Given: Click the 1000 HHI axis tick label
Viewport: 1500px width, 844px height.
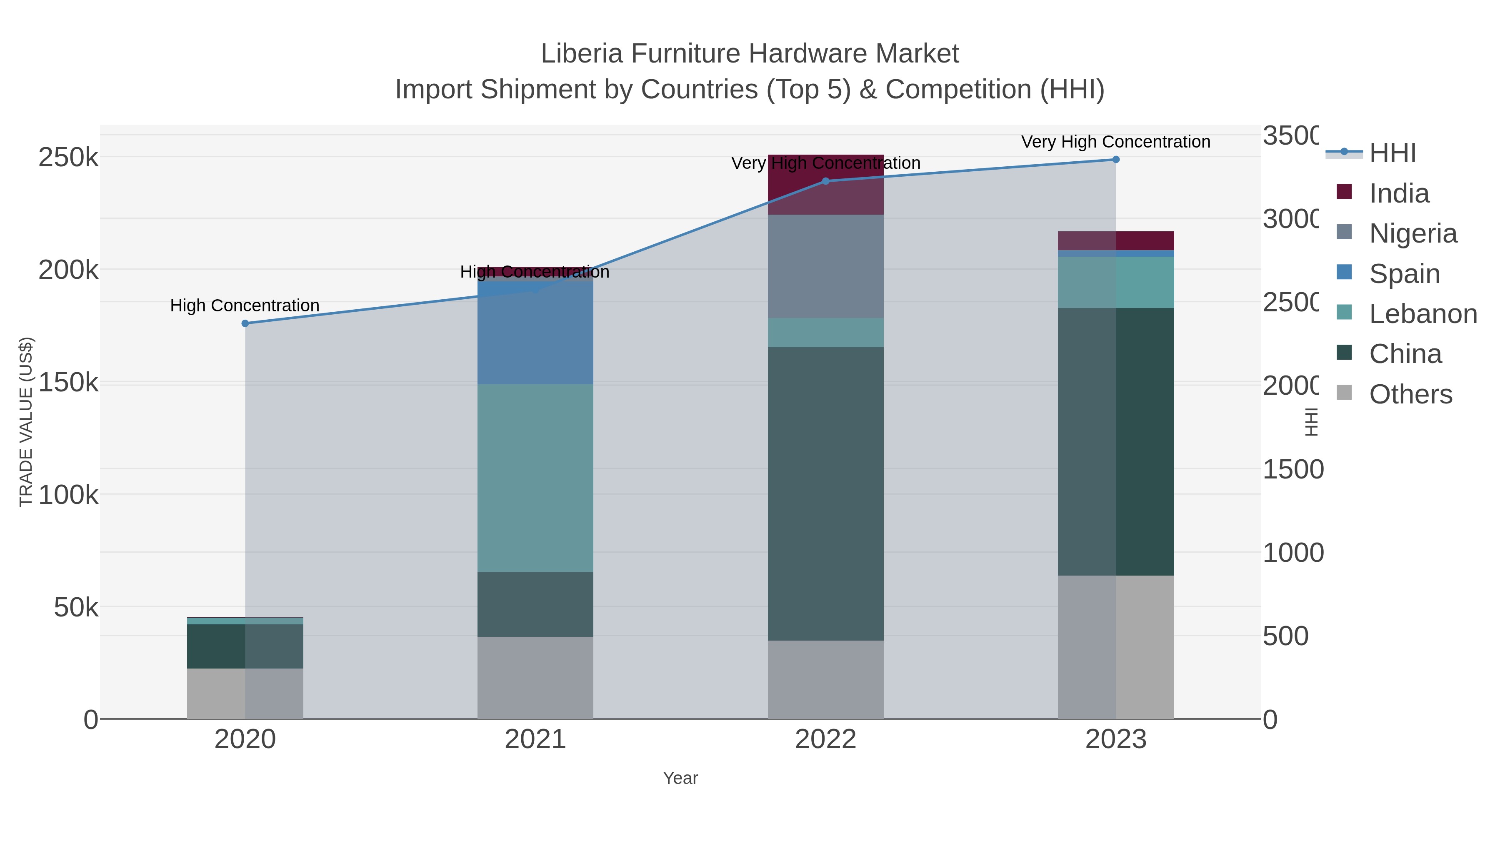Looking at the screenshot, I should point(1293,553).
